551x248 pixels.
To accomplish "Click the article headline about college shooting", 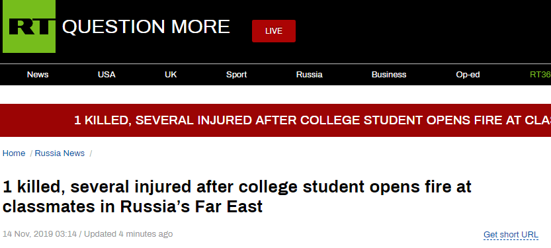I will coord(237,196).
